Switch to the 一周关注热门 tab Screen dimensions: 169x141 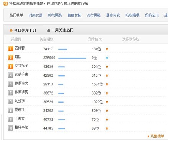60,30
